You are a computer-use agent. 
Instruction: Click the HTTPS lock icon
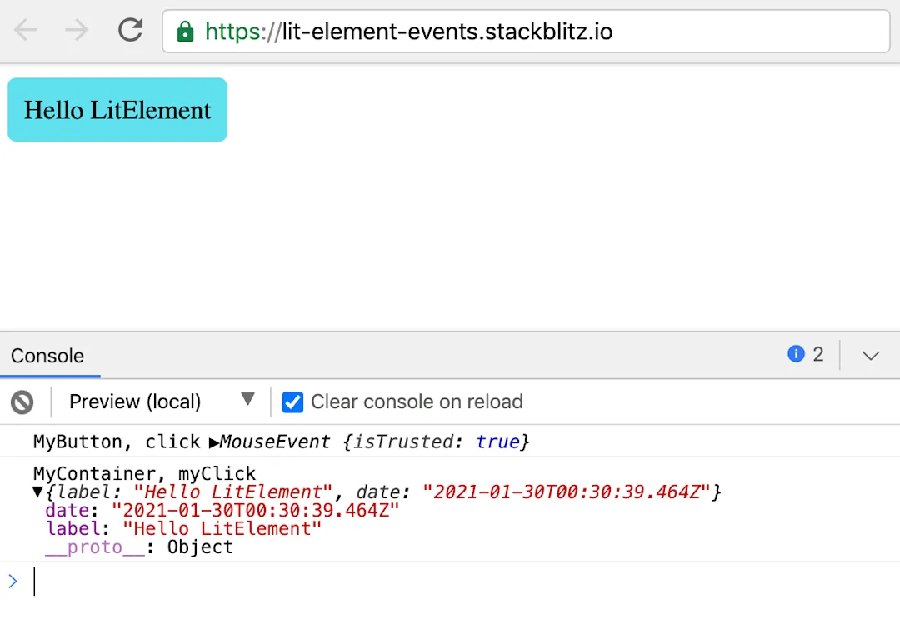point(183,31)
